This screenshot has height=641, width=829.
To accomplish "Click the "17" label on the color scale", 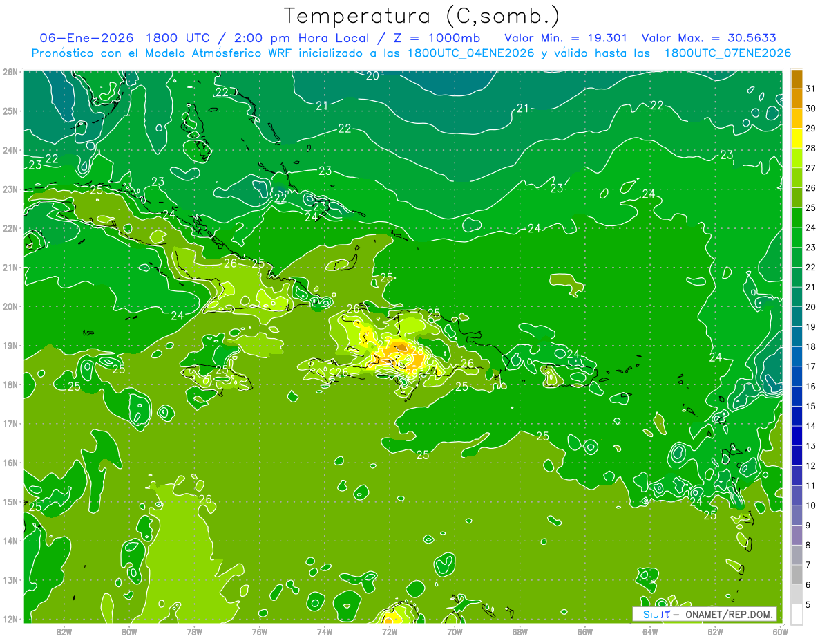I will click(x=811, y=366).
